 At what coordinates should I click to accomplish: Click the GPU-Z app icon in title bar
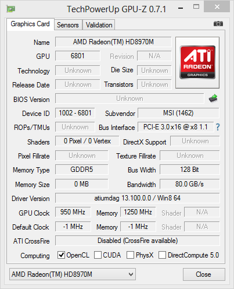11,9
